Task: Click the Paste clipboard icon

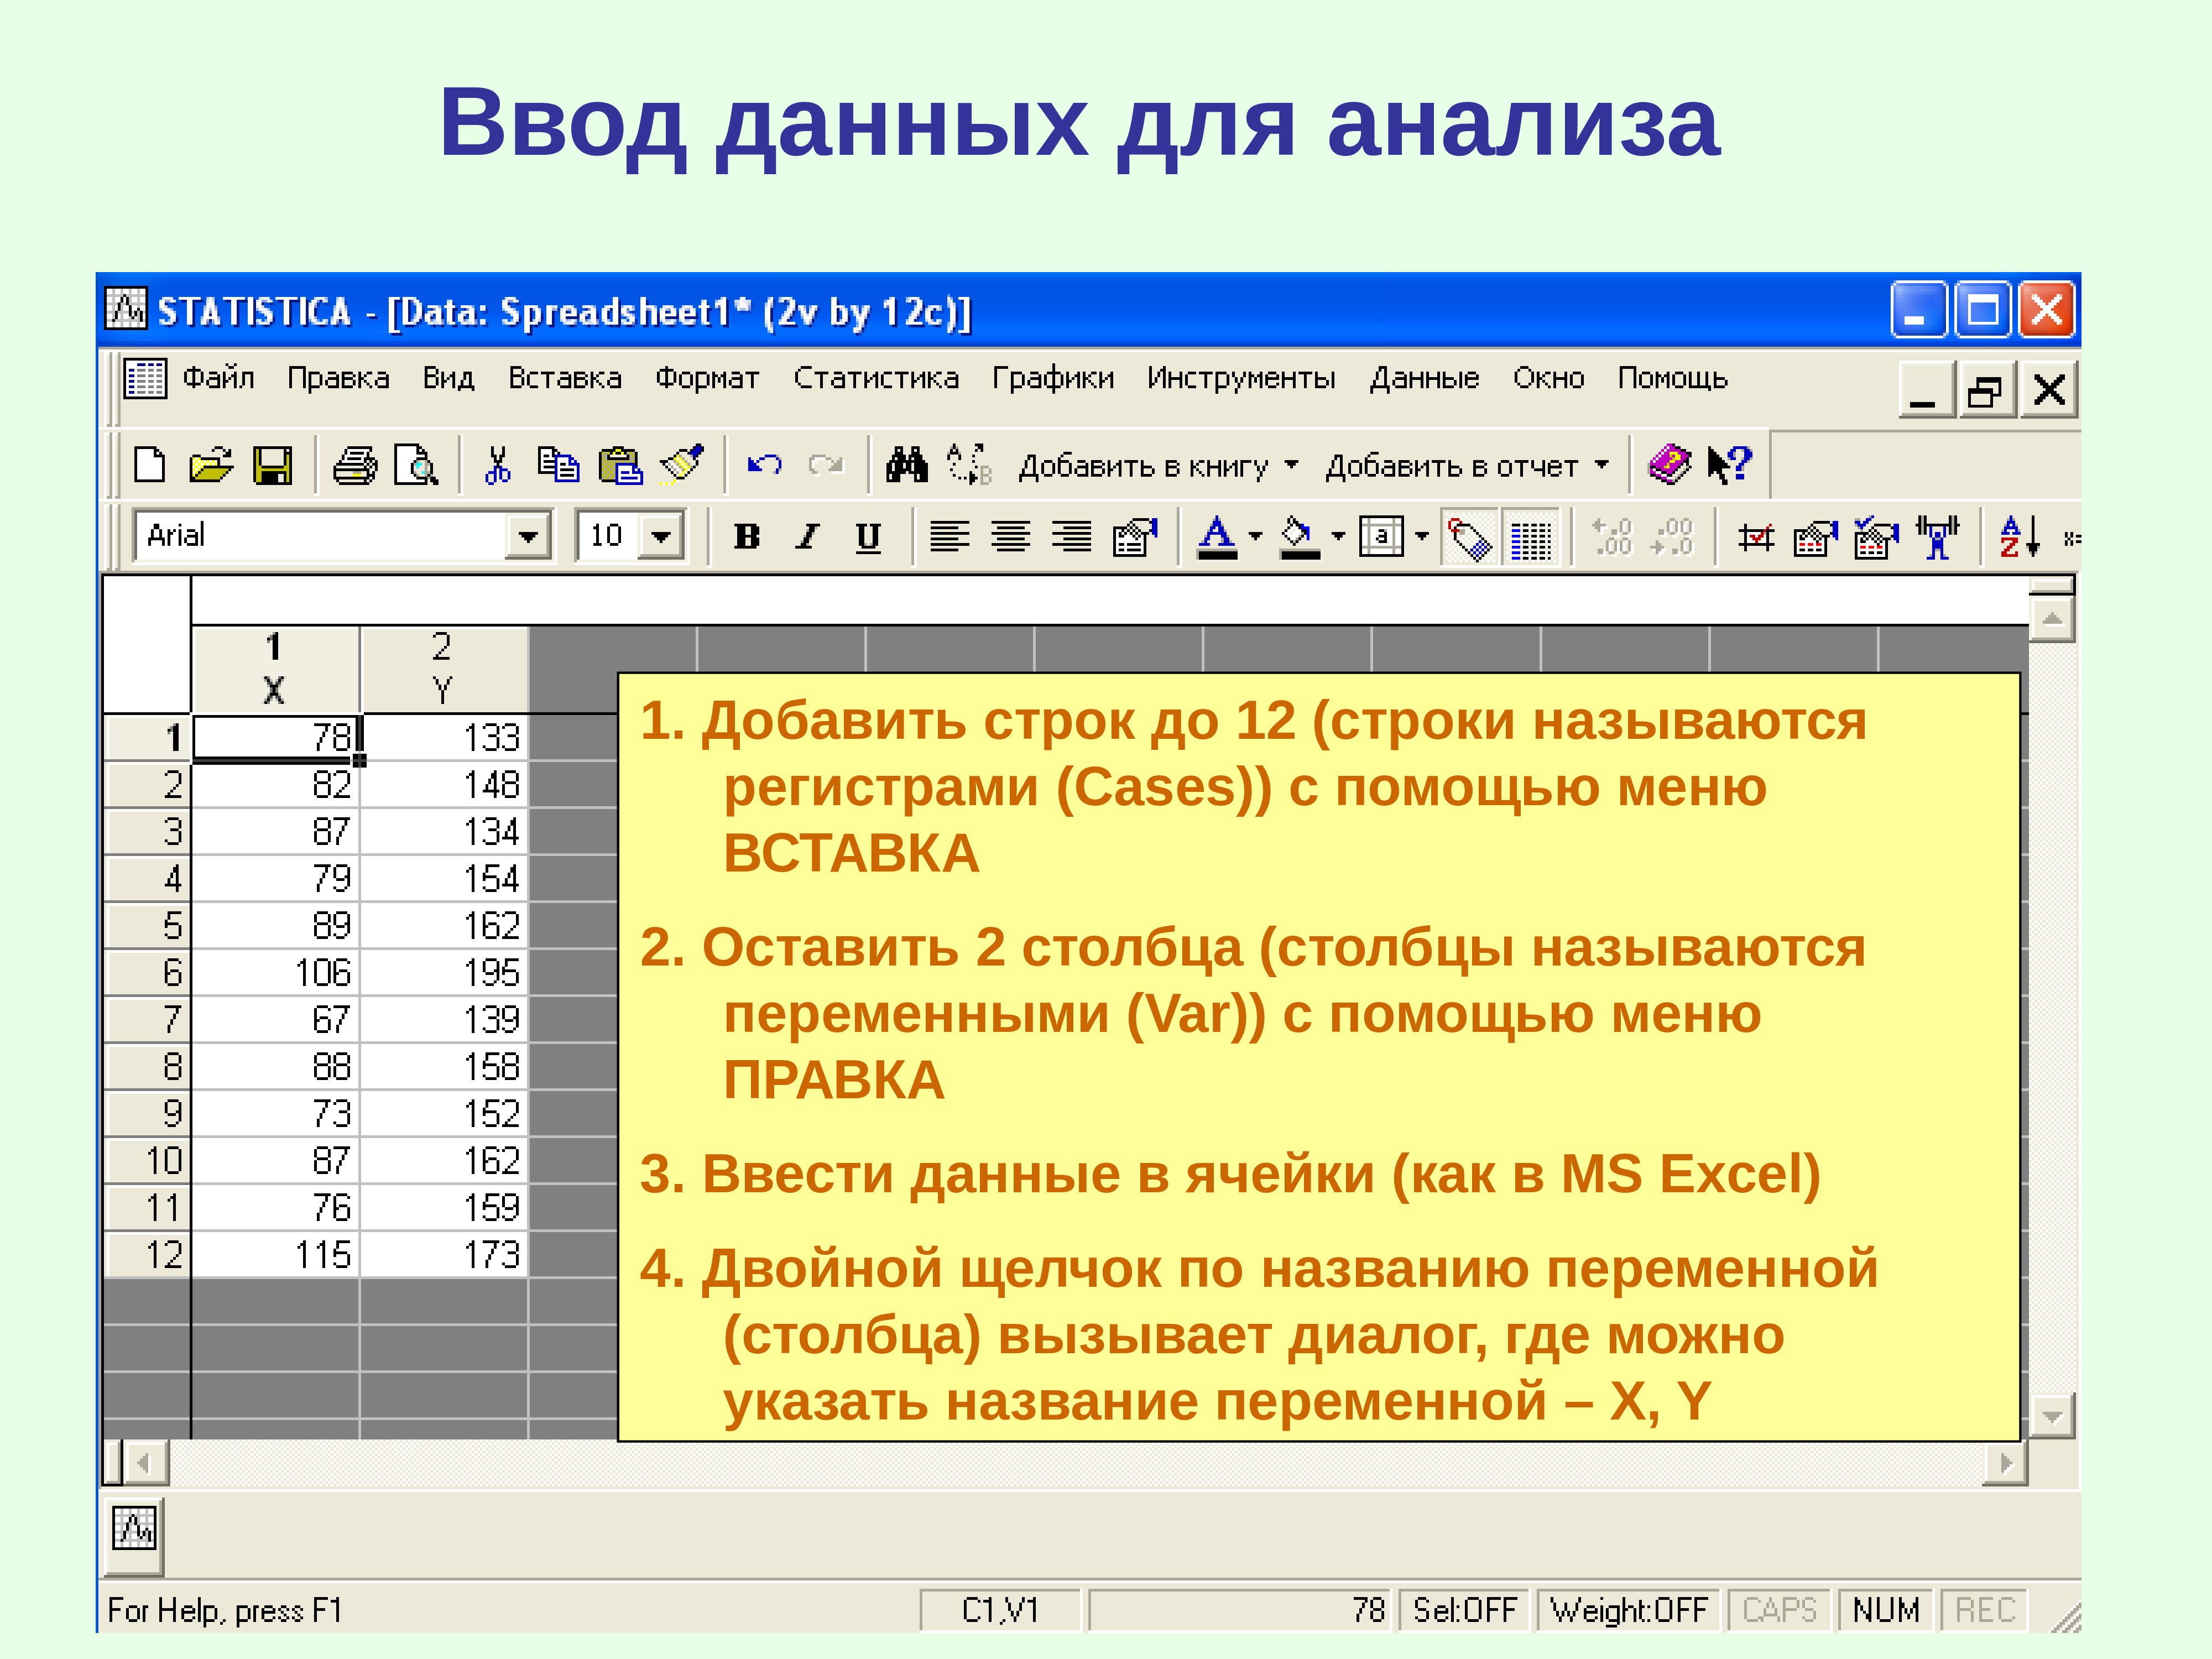Action: [620, 466]
